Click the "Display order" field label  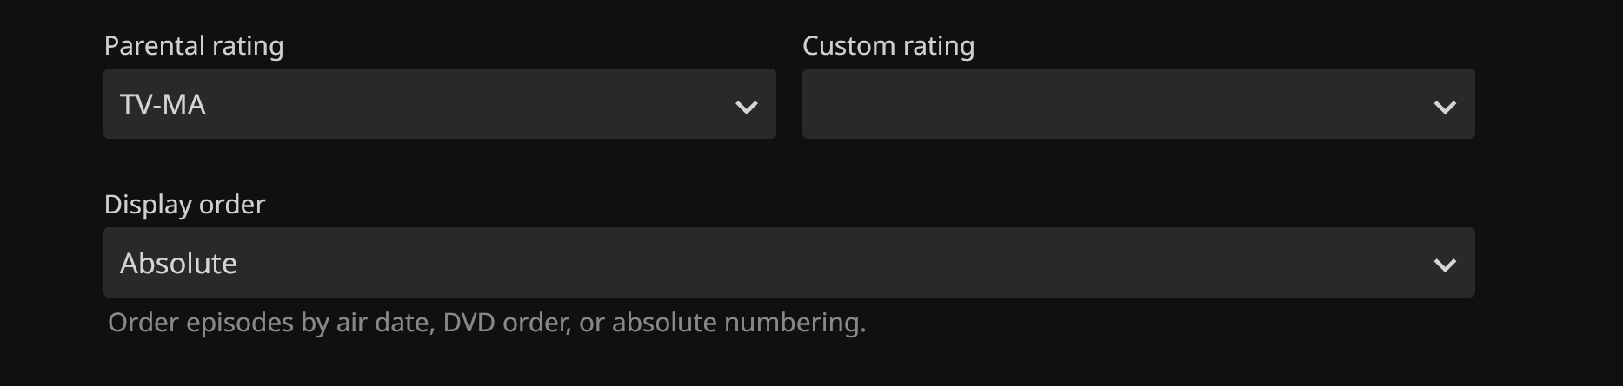point(184,205)
